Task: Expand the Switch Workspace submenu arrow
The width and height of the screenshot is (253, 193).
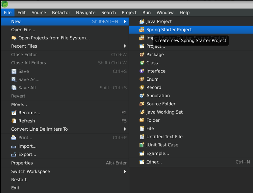Action: [x=125, y=171]
